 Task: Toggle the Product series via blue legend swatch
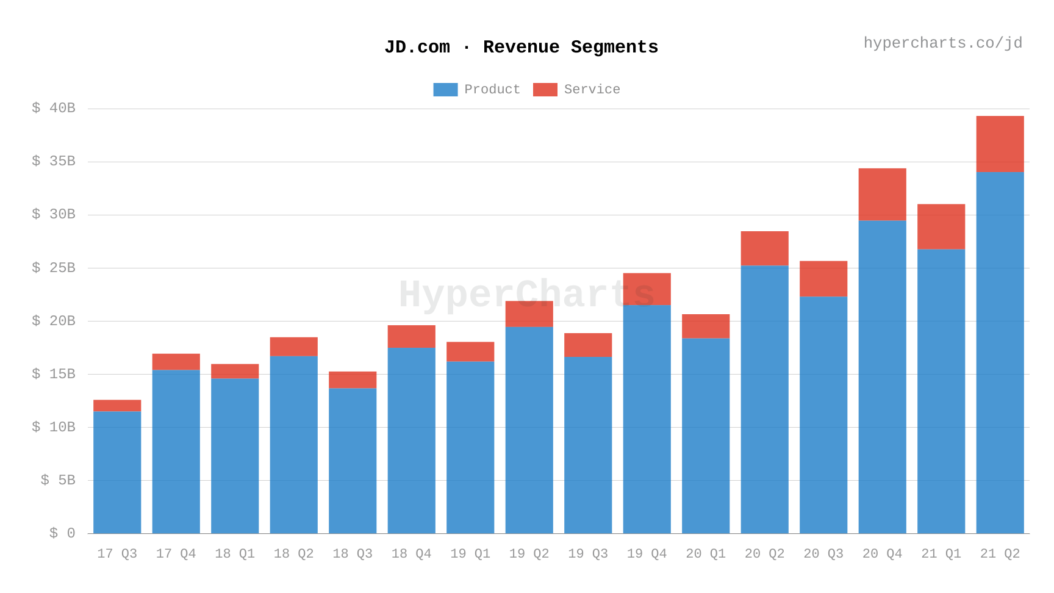pyautogui.click(x=445, y=89)
